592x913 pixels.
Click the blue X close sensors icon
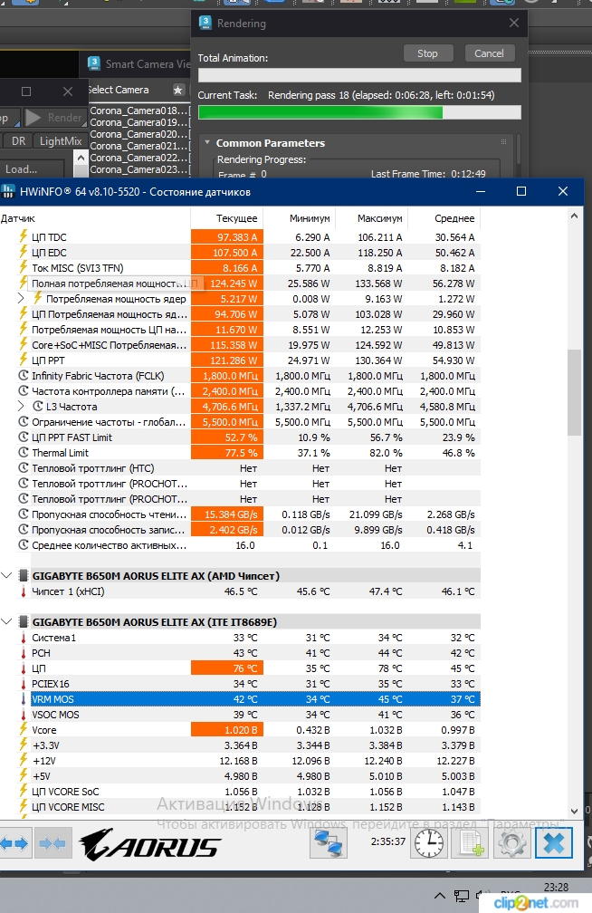(554, 843)
